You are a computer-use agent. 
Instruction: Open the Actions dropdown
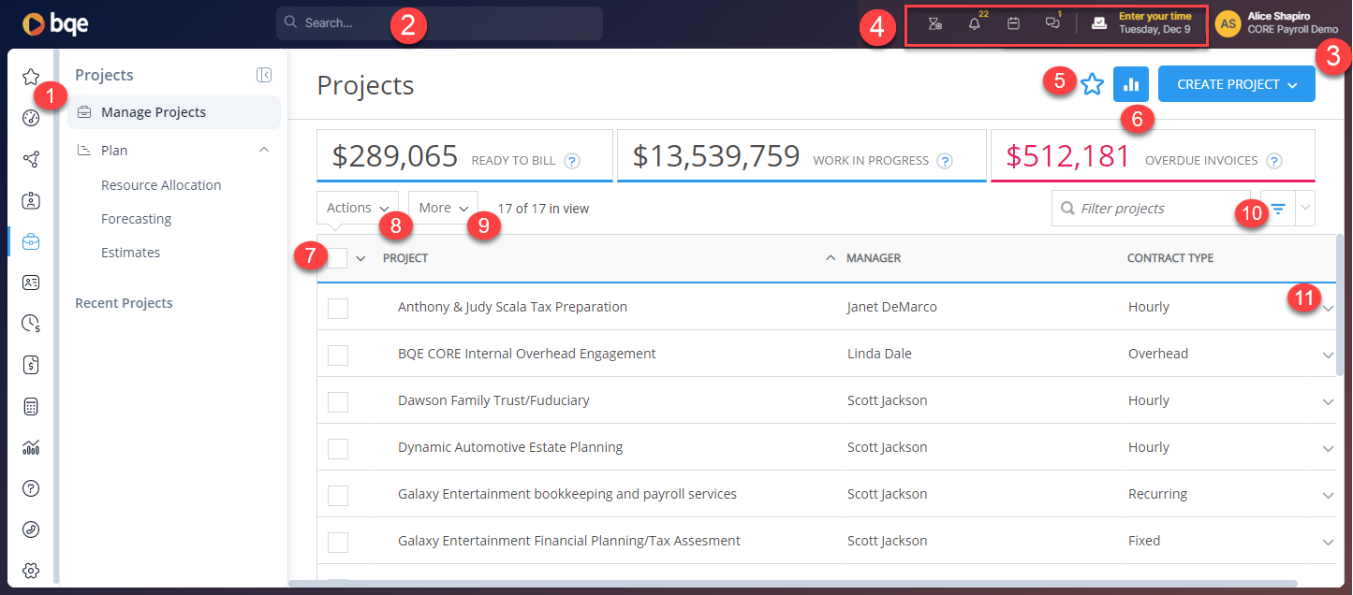tap(358, 209)
